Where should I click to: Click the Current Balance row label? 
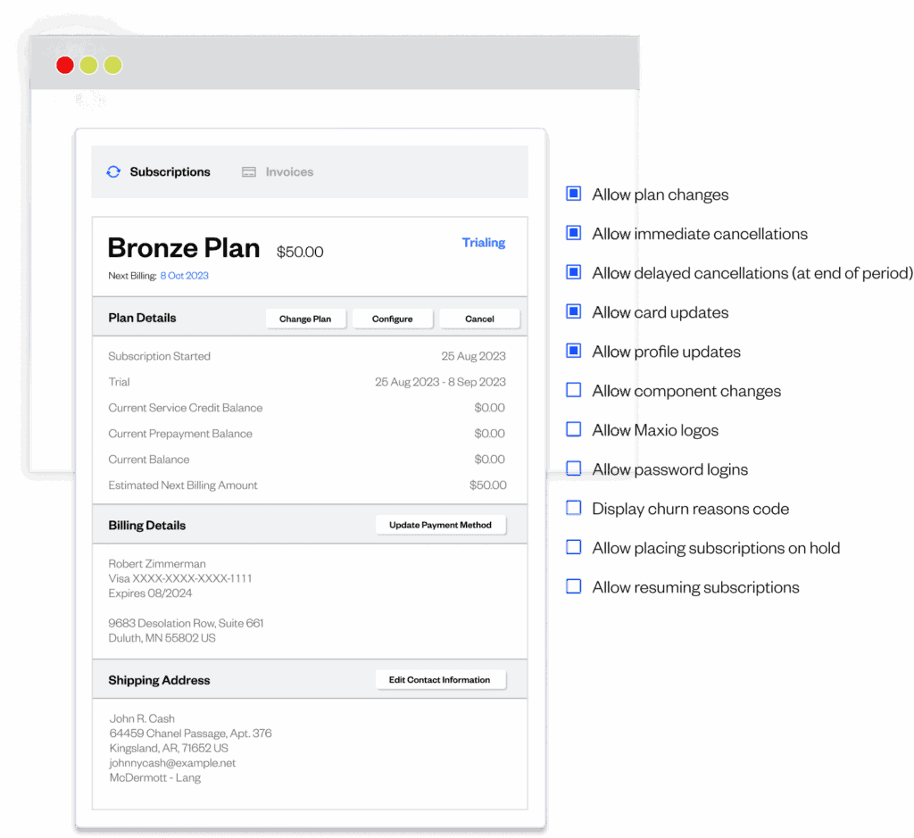pos(149,460)
